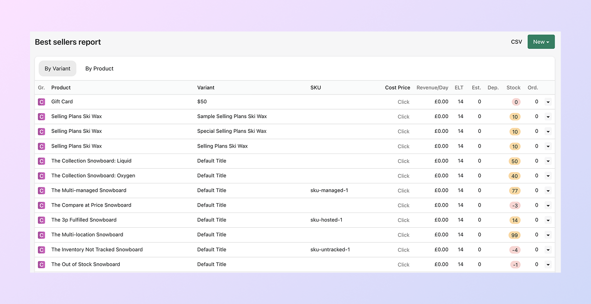Click grade icon for Collection Snowboard: Oxygen

point(41,176)
